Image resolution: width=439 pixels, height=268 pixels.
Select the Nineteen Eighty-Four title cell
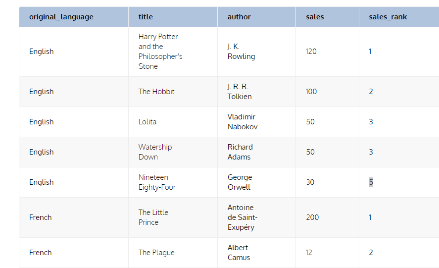[x=173, y=182]
